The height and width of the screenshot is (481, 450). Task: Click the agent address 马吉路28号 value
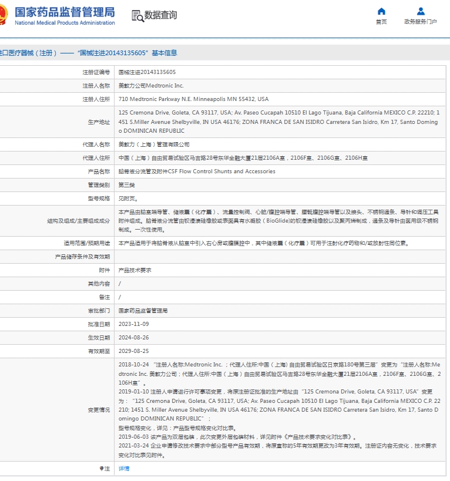point(243,158)
